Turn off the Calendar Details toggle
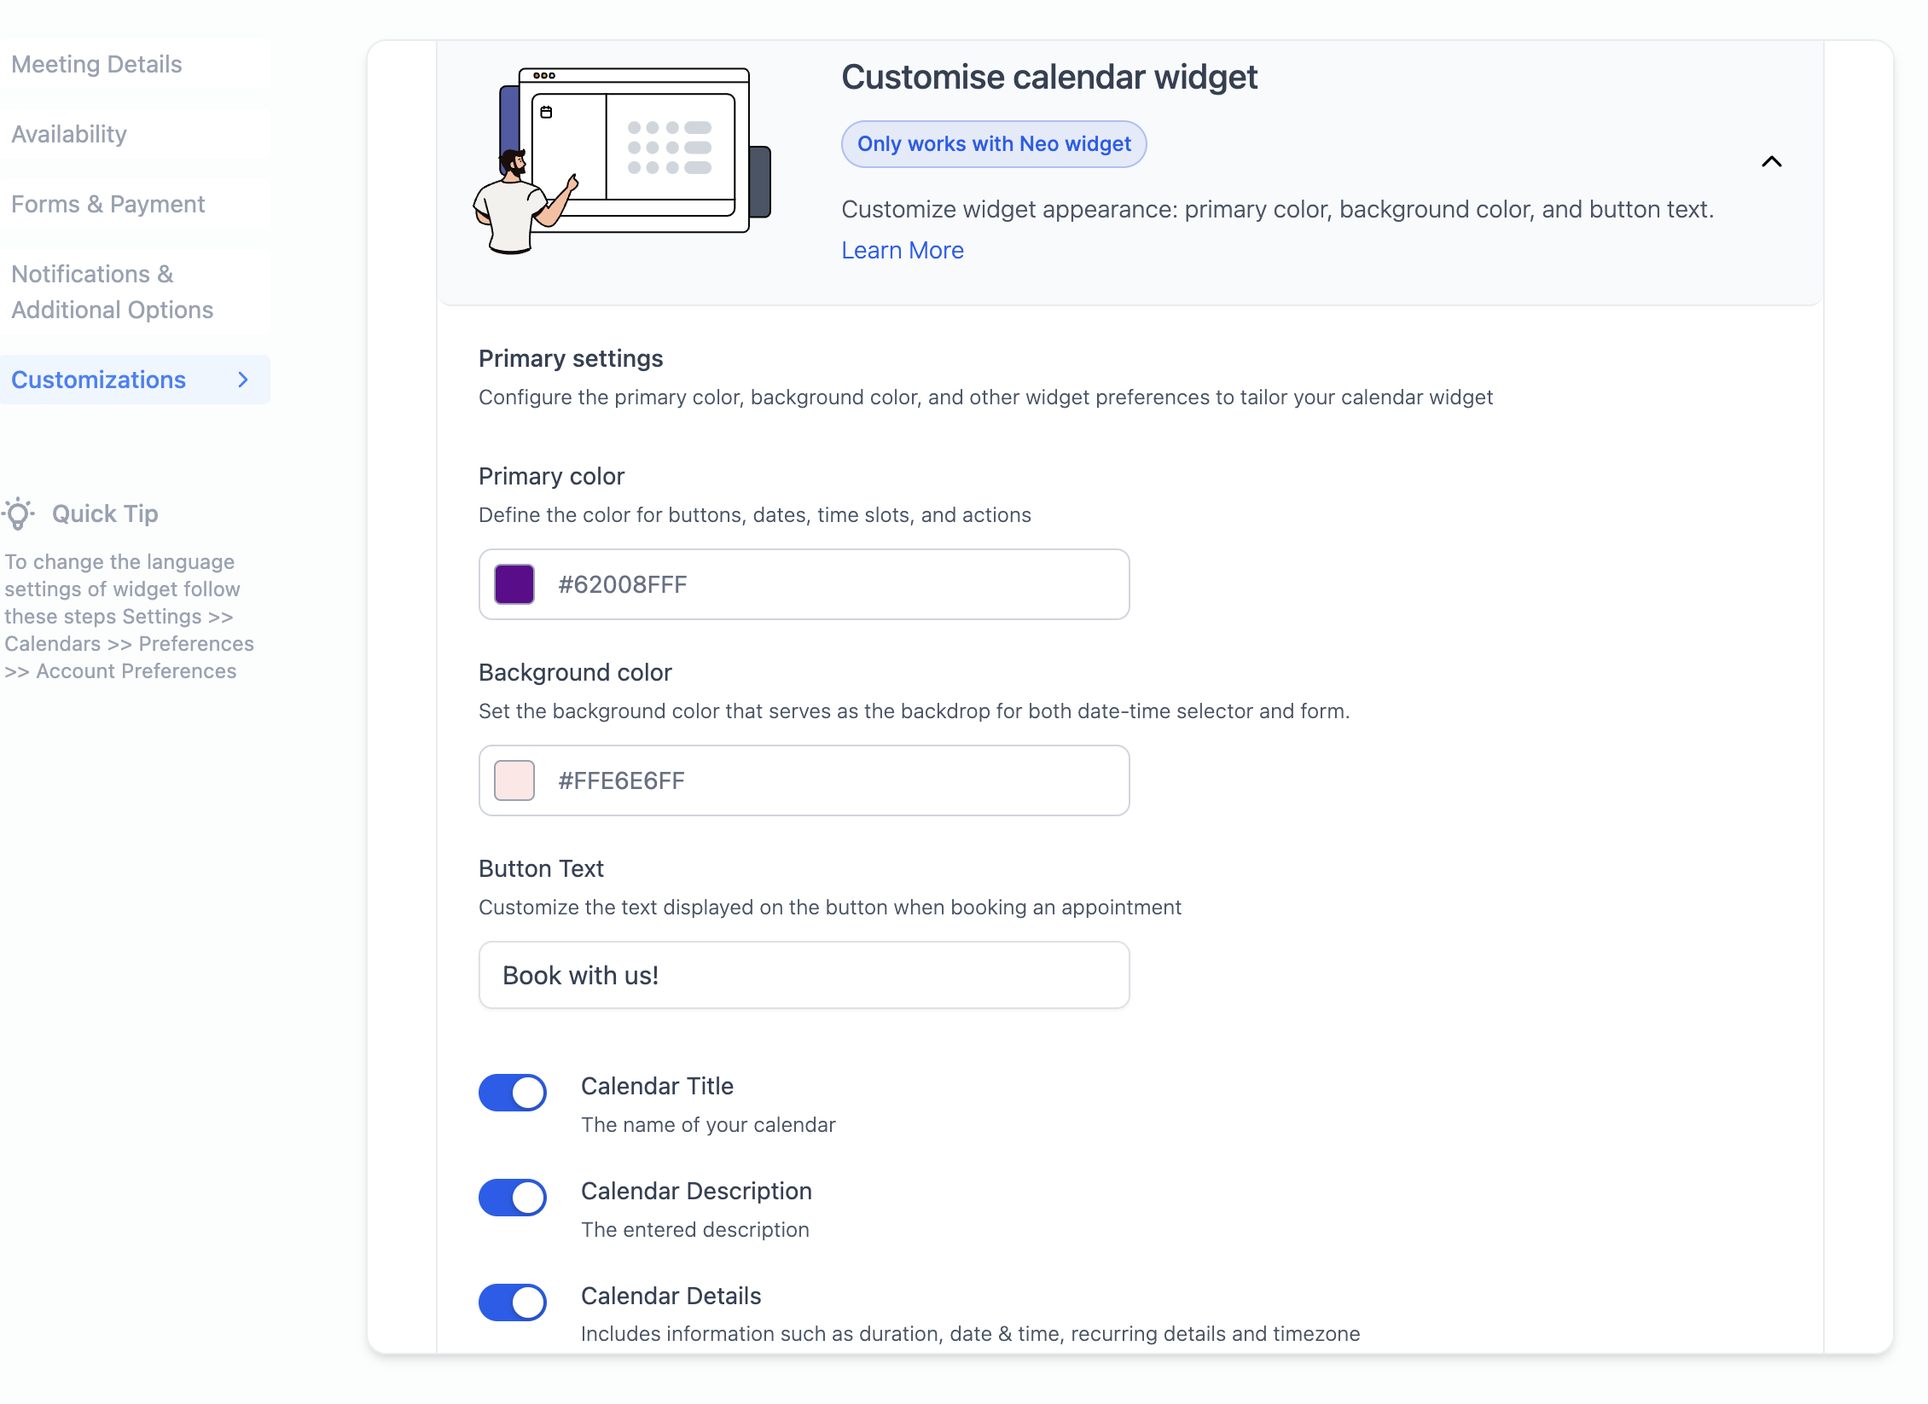The width and height of the screenshot is (1928, 1404). tap(513, 1302)
